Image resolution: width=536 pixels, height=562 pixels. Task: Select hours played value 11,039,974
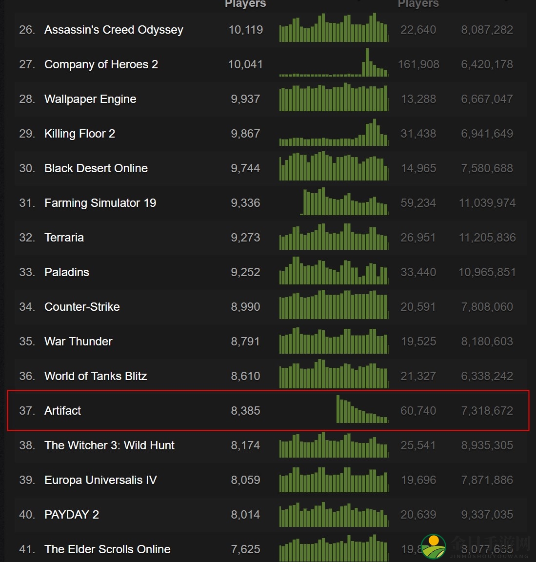(487, 203)
